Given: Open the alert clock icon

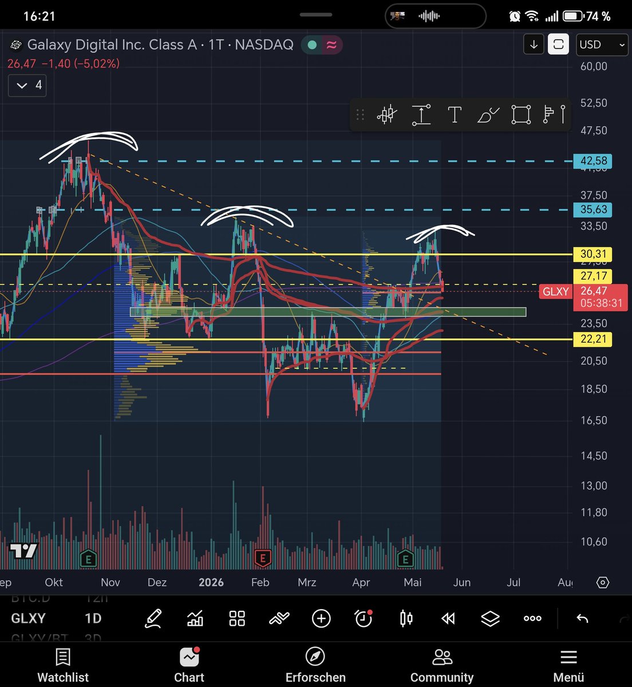Looking at the screenshot, I should (364, 618).
